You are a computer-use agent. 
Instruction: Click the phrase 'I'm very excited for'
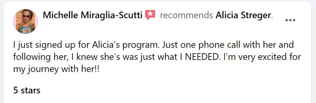coord(264,57)
